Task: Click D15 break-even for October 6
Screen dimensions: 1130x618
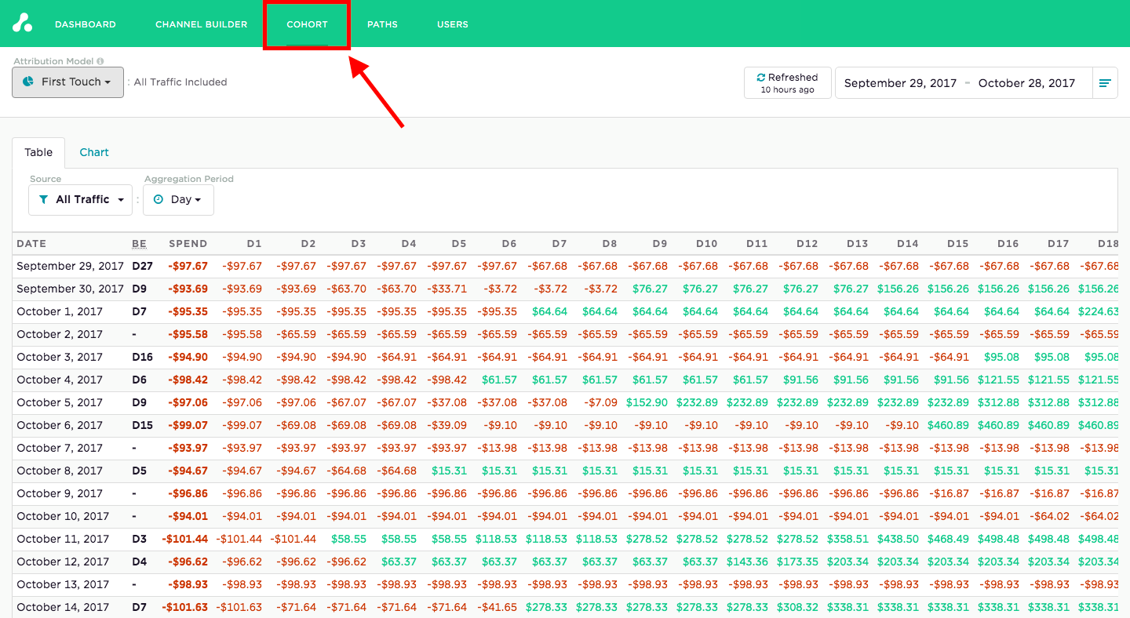Action: (x=143, y=425)
